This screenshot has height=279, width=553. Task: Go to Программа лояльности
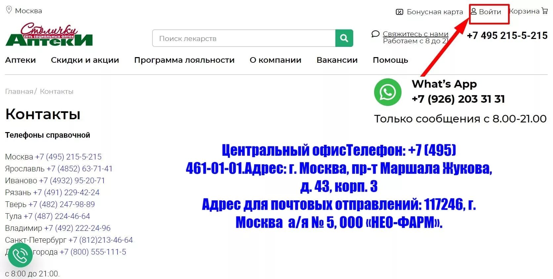[x=184, y=60]
